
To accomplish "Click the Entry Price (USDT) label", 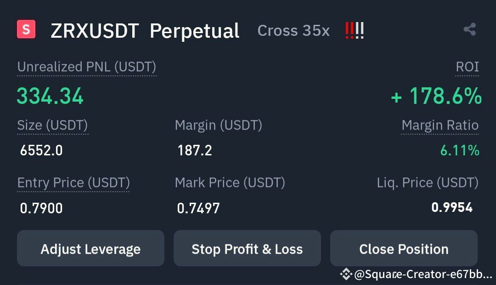I will pos(73,182).
